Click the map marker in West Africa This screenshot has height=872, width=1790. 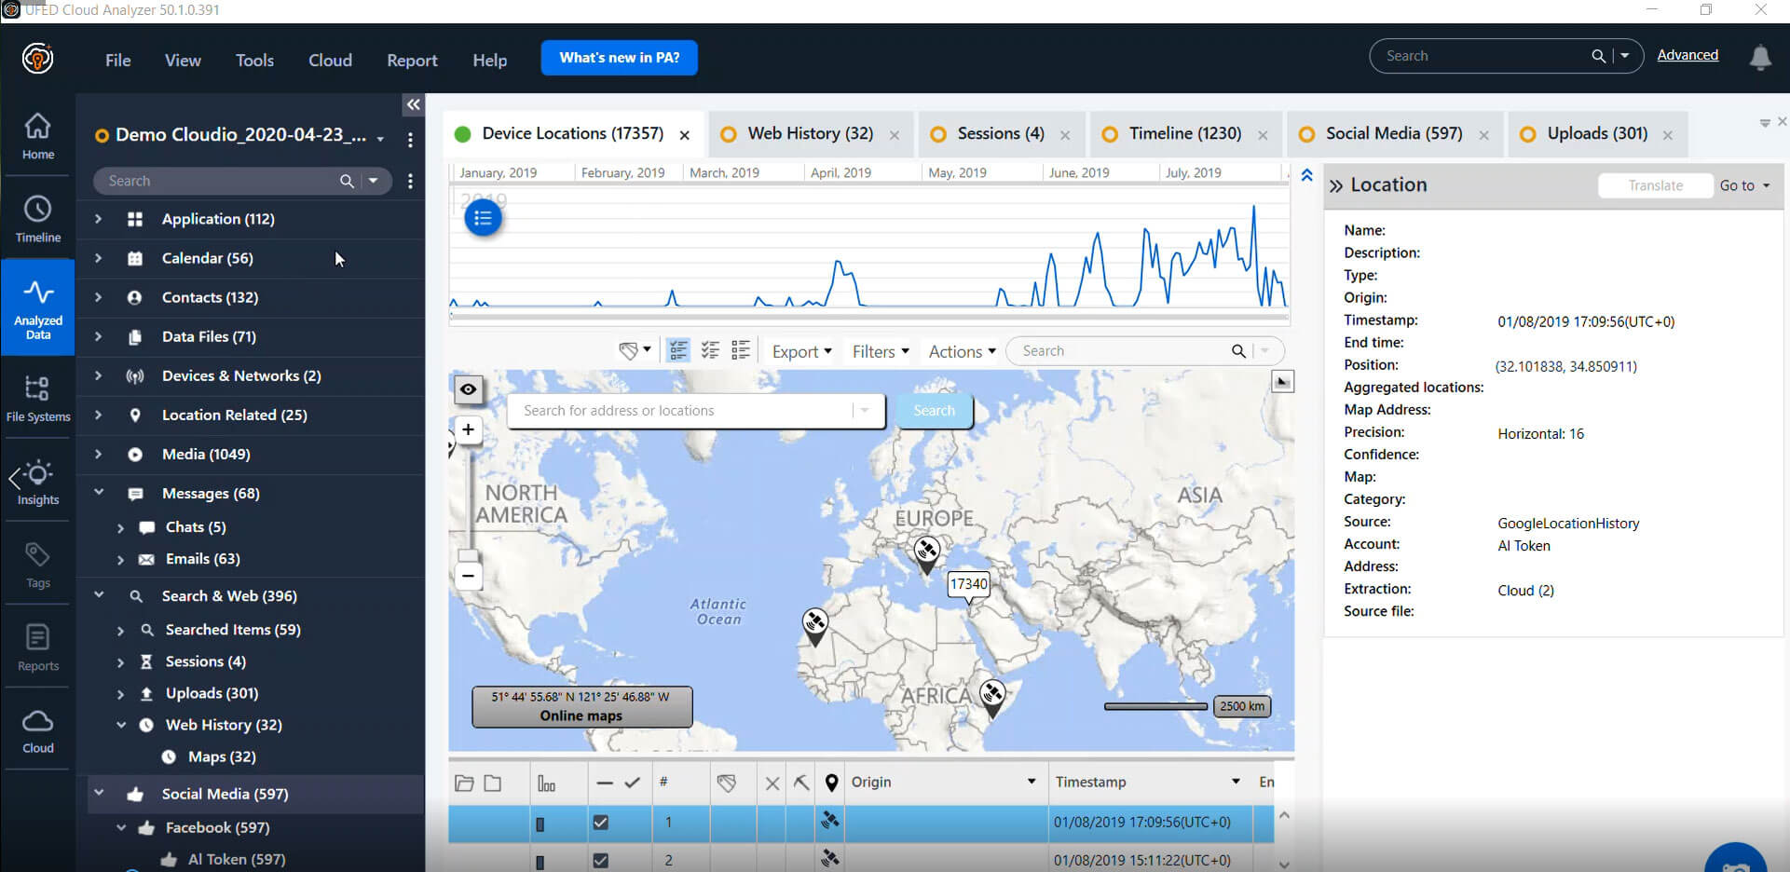[814, 626]
